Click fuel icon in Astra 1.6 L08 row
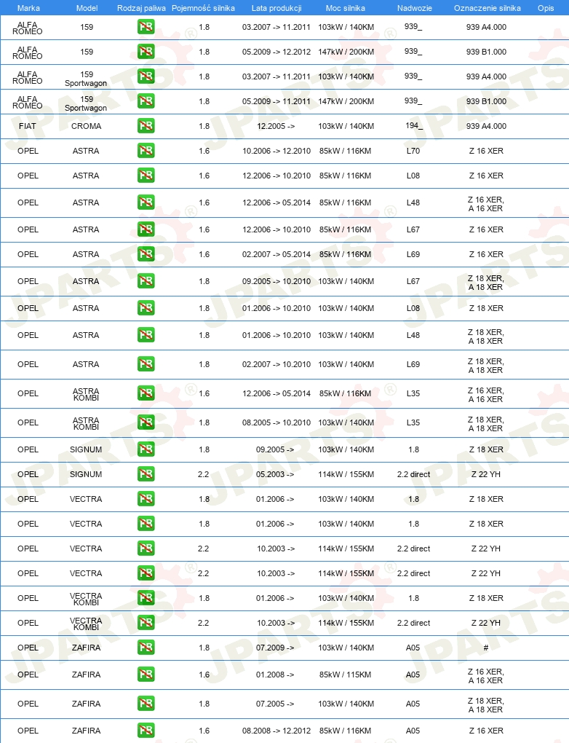This screenshot has width=569, height=743. click(x=146, y=176)
